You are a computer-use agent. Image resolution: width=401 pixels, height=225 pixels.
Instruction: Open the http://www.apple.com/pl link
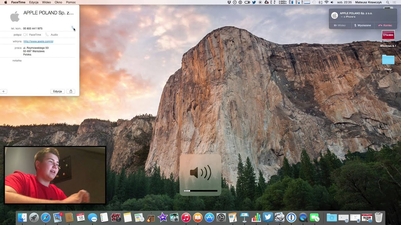point(38,41)
